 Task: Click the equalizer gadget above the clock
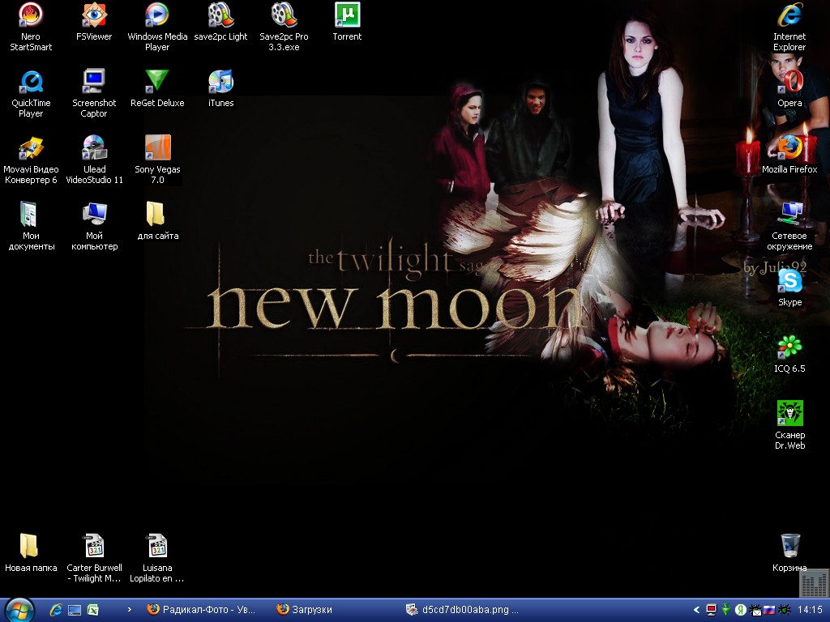814,582
